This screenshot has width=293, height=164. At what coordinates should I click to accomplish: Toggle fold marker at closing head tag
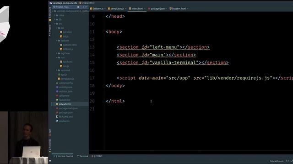point(103,16)
